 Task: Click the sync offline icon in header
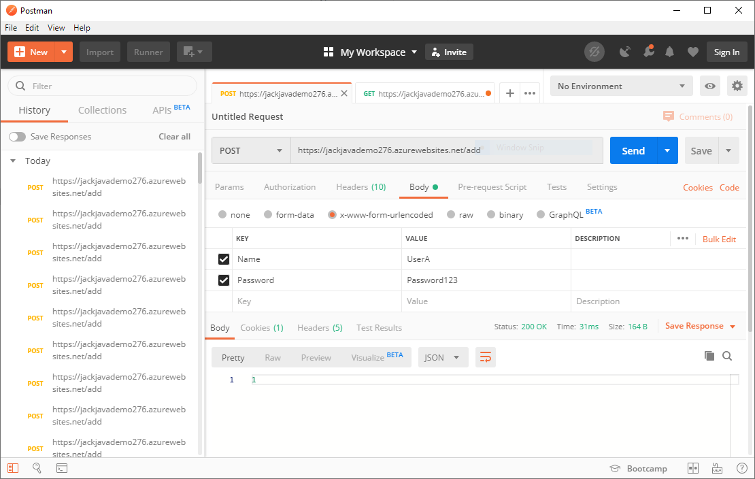594,52
